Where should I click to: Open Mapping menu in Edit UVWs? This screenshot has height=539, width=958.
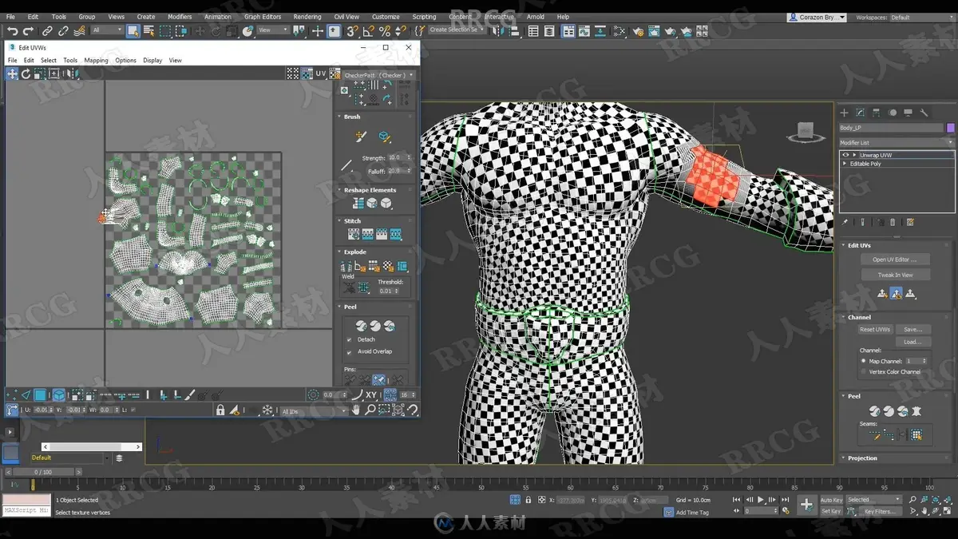click(96, 61)
